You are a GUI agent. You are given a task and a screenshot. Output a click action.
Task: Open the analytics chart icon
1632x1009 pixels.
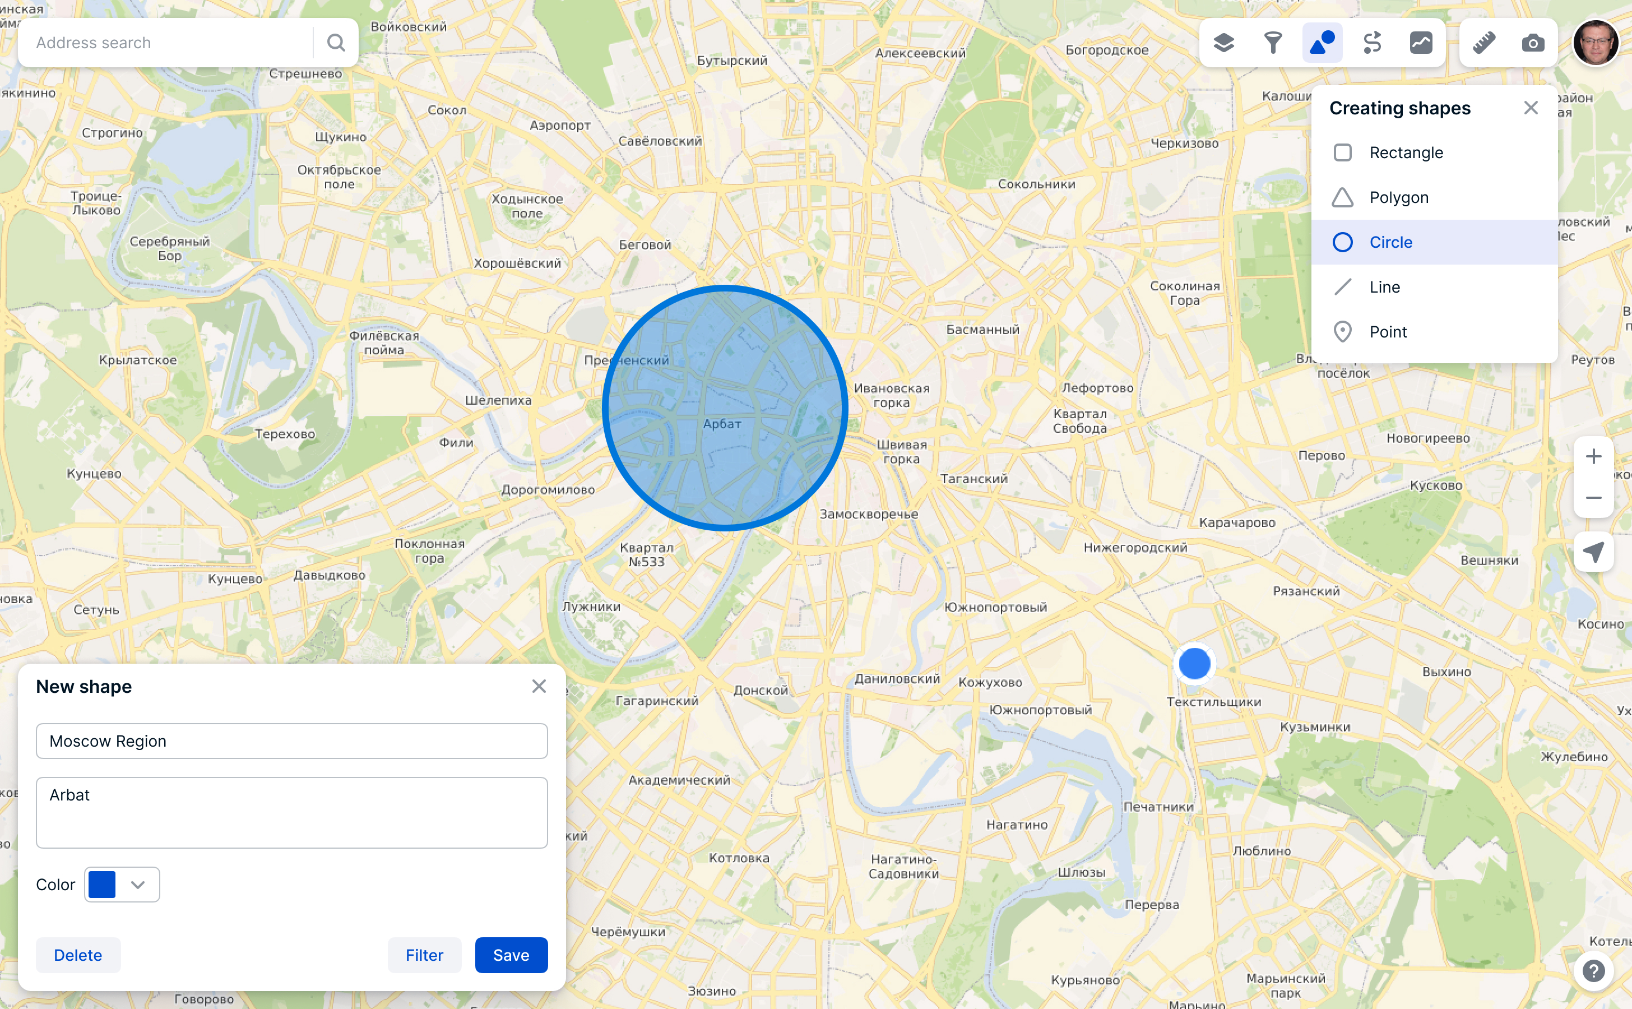tap(1421, 43)
